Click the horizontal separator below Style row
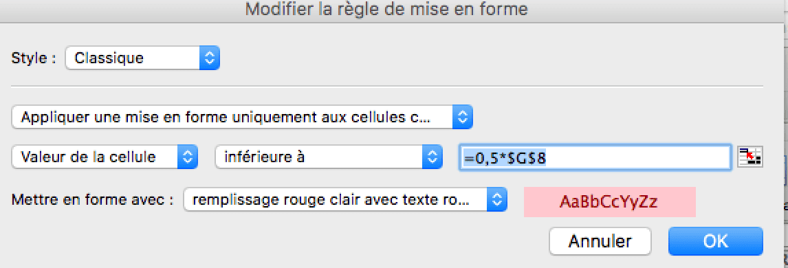Screen dimensions: 788x268 click(x=387, y=87)
